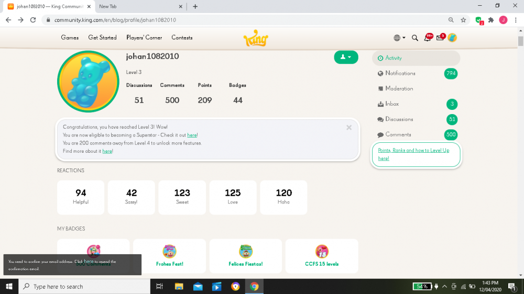524x294 pixels.
Task: Click the Badges count 44
Action: (x=237, y=100)
